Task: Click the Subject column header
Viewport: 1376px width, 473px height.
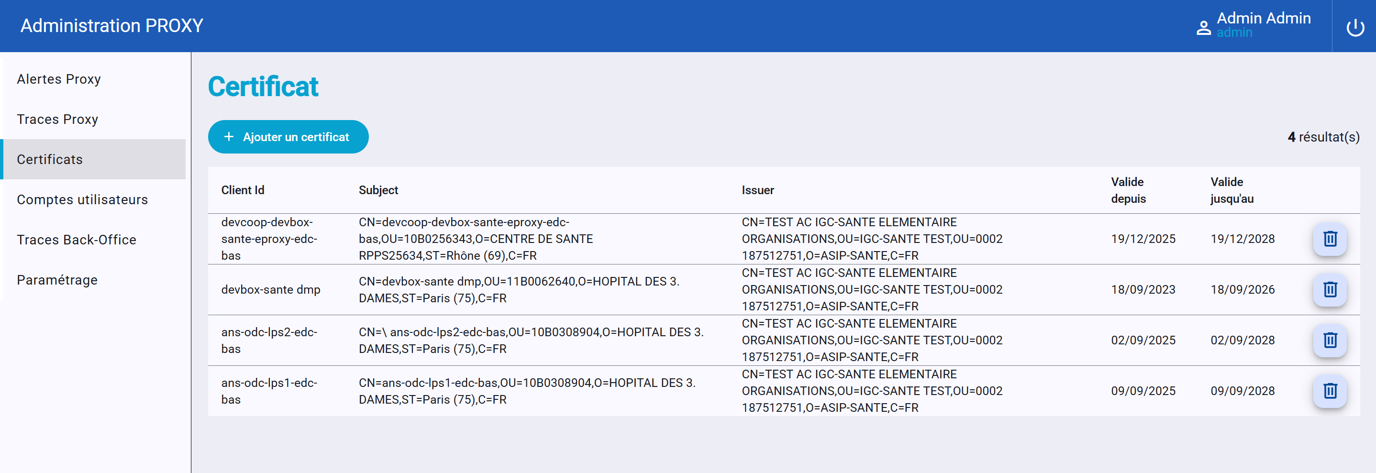Action: pos(378,191)
